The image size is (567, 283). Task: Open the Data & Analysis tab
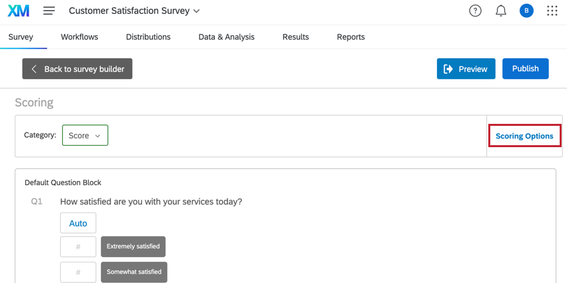226,37
